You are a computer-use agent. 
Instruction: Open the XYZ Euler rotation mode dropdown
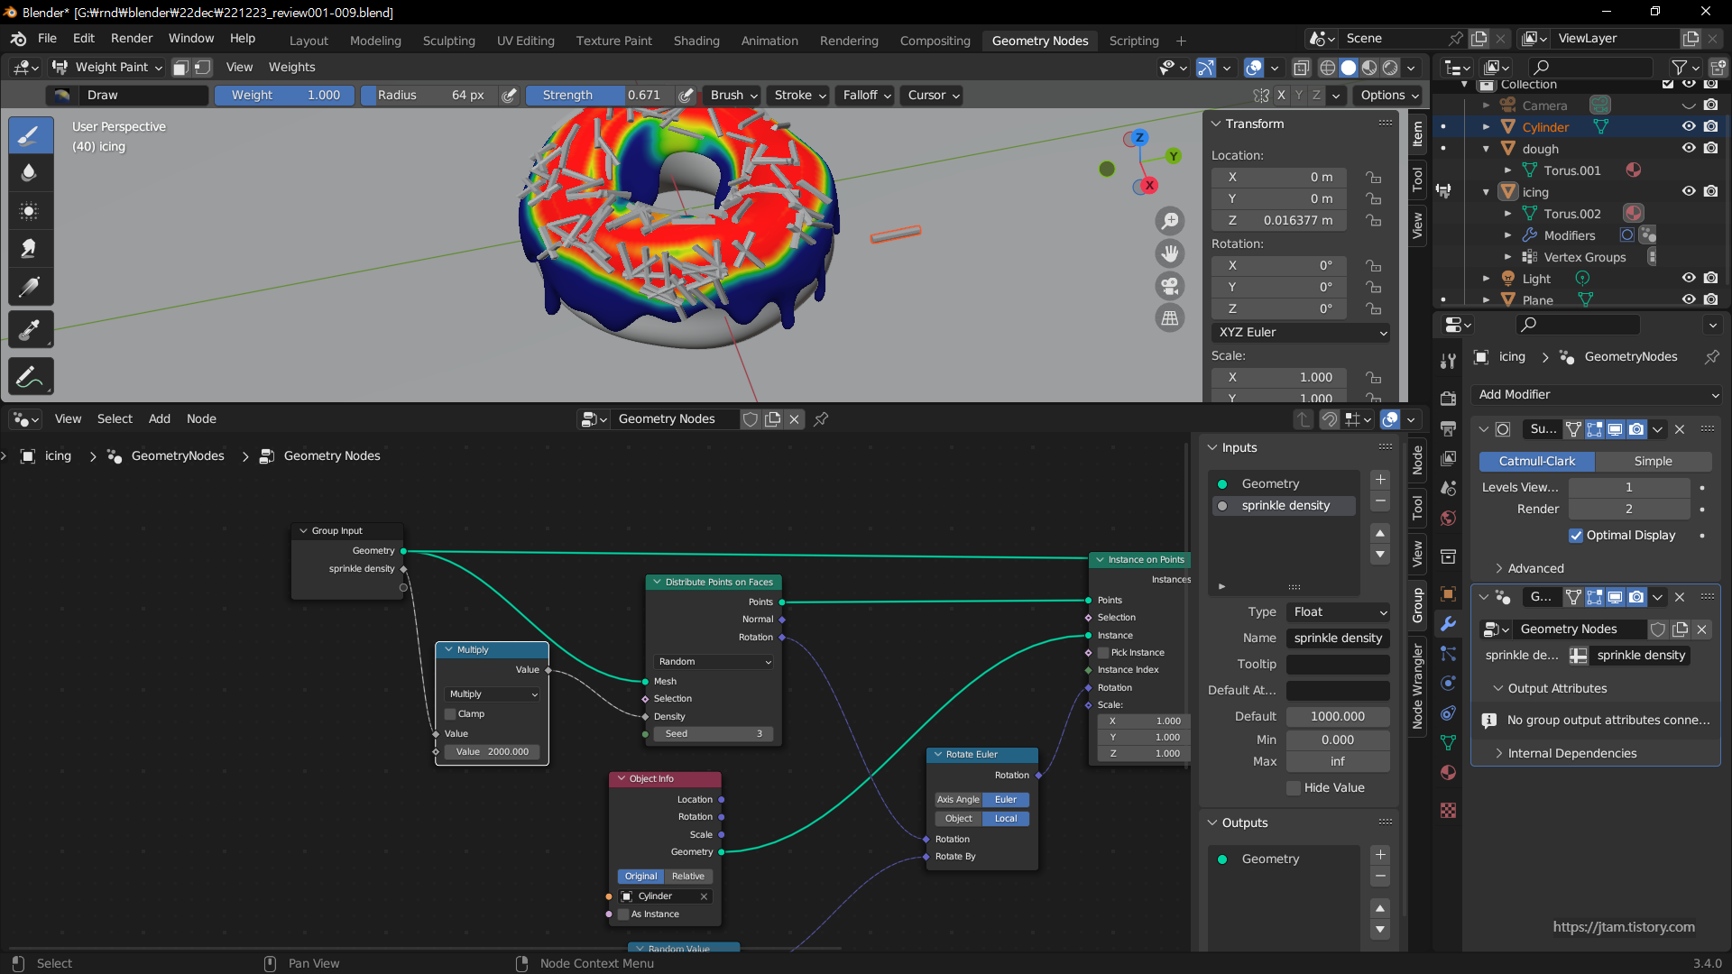1302,332
